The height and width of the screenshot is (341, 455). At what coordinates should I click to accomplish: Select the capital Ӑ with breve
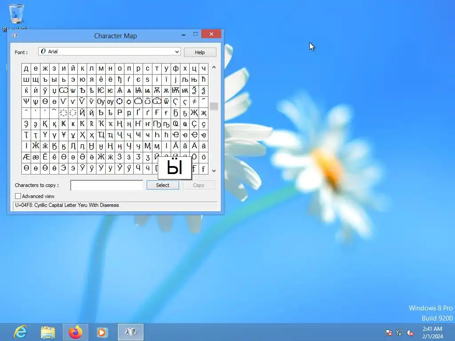point(176,146)
